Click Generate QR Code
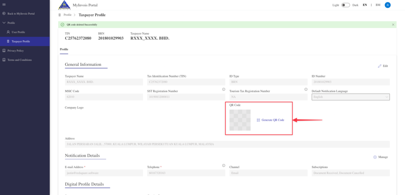 (x=271, y=120)
